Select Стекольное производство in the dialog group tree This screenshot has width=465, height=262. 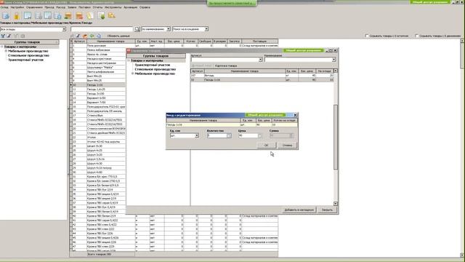pyautogui.click(x=155, y=69)
